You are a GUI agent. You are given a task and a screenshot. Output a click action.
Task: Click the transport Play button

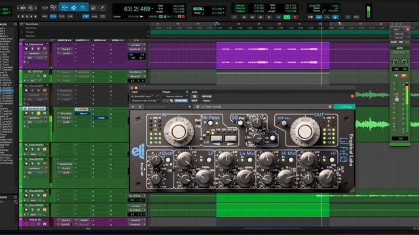[x=287, y=17]
